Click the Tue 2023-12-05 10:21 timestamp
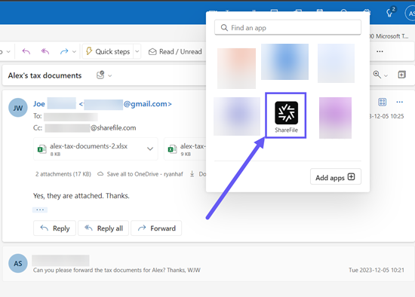The height and width of the screenshot is (297, 415). pyautogui.click(x=377, y=270)
